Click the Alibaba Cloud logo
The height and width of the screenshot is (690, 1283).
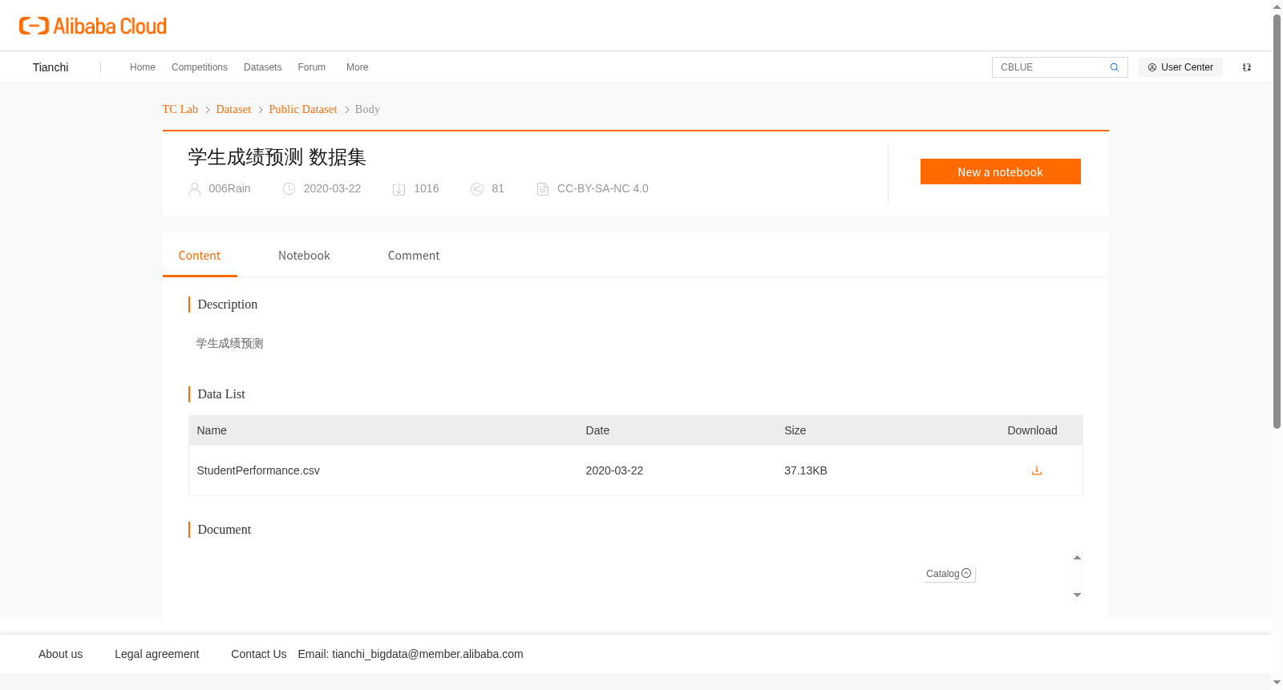pyautogui.click(x=93, y=26)
